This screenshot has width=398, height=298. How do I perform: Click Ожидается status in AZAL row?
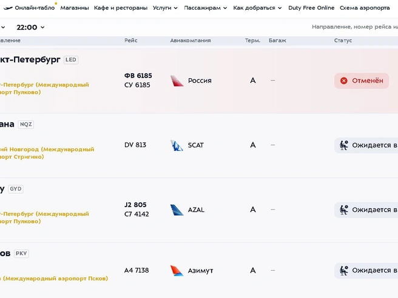pyautogui.click(x=366, y=210)
